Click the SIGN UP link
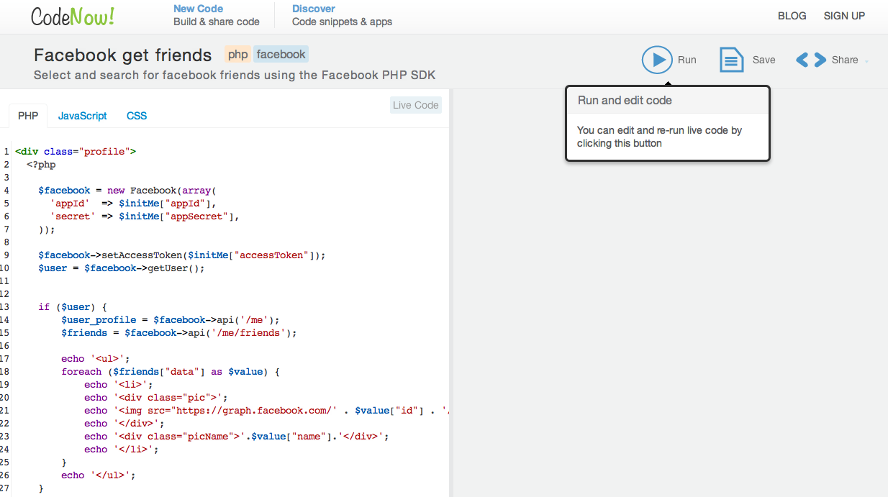The image size is (888, 497). (844, 16)
